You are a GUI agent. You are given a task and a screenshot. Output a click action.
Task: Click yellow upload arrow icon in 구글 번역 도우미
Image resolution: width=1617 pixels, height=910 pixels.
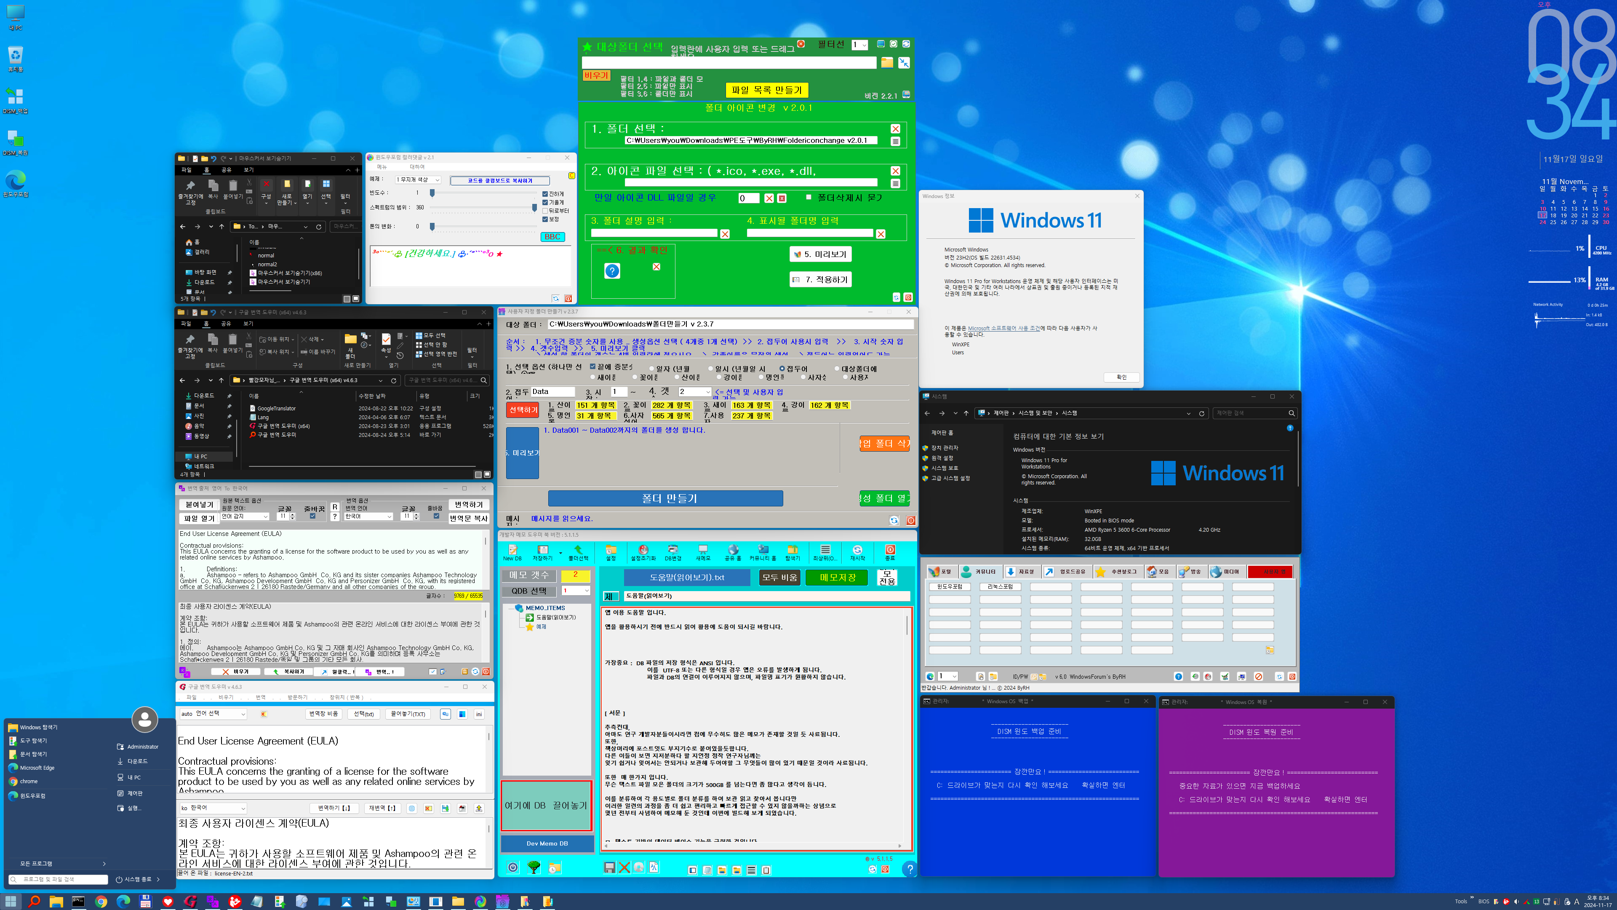pyautogui.click(x=479, y=808)
